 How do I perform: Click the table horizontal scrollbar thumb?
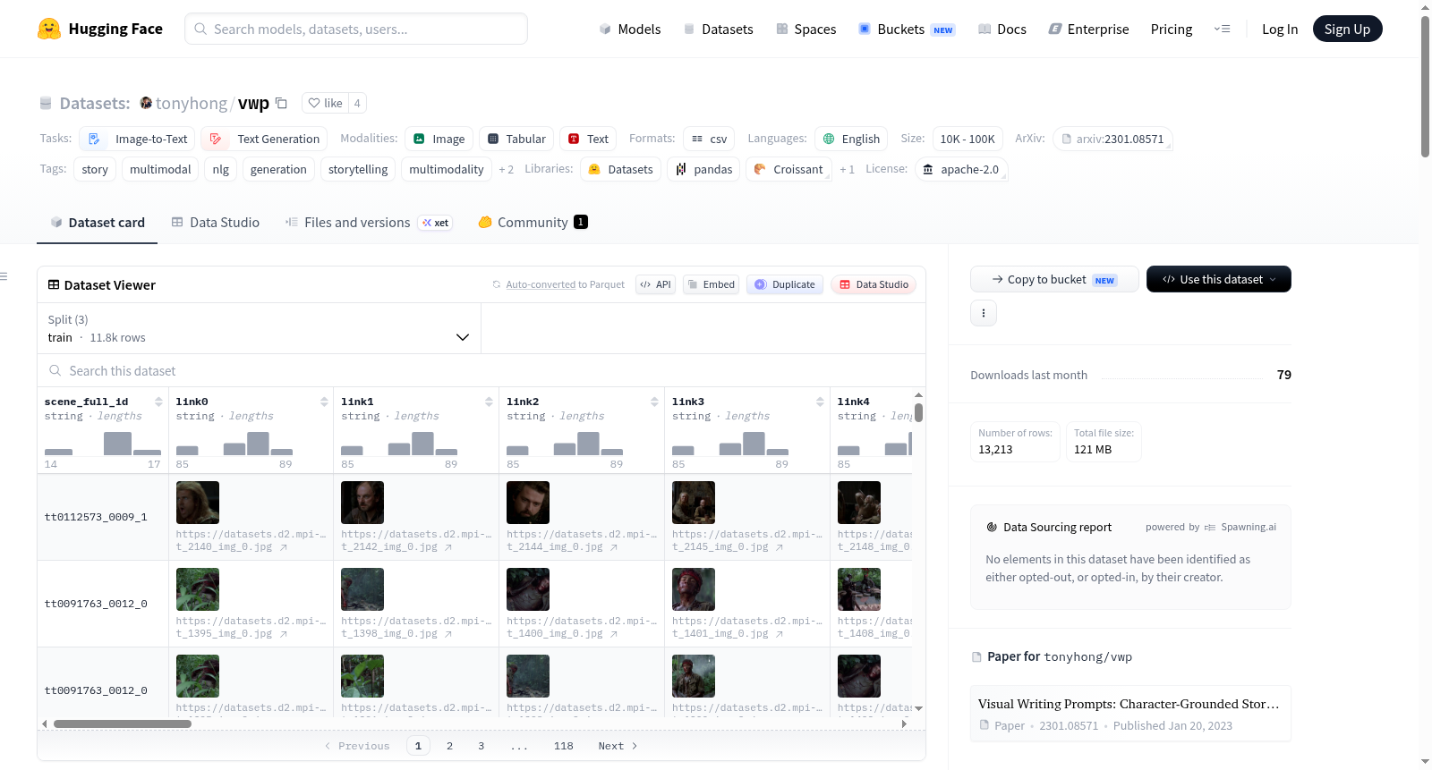click(123, 723)
